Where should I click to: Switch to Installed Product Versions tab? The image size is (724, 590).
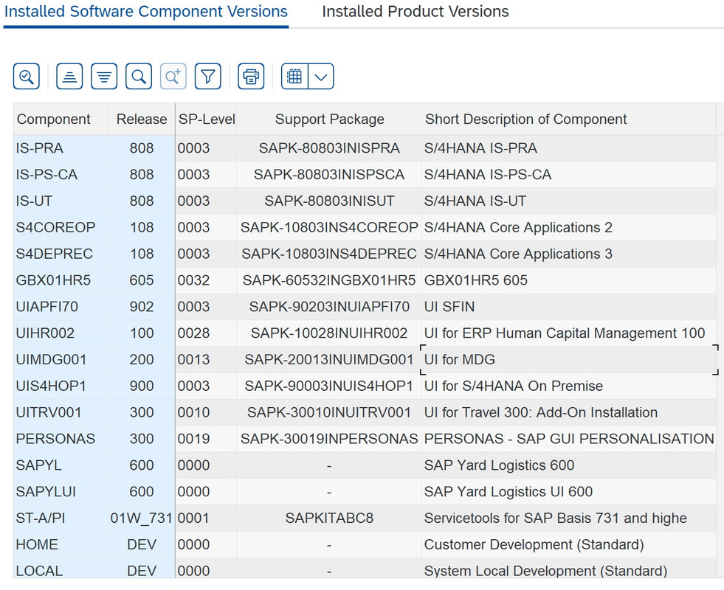pyautogui.click(x=415, y=12)
